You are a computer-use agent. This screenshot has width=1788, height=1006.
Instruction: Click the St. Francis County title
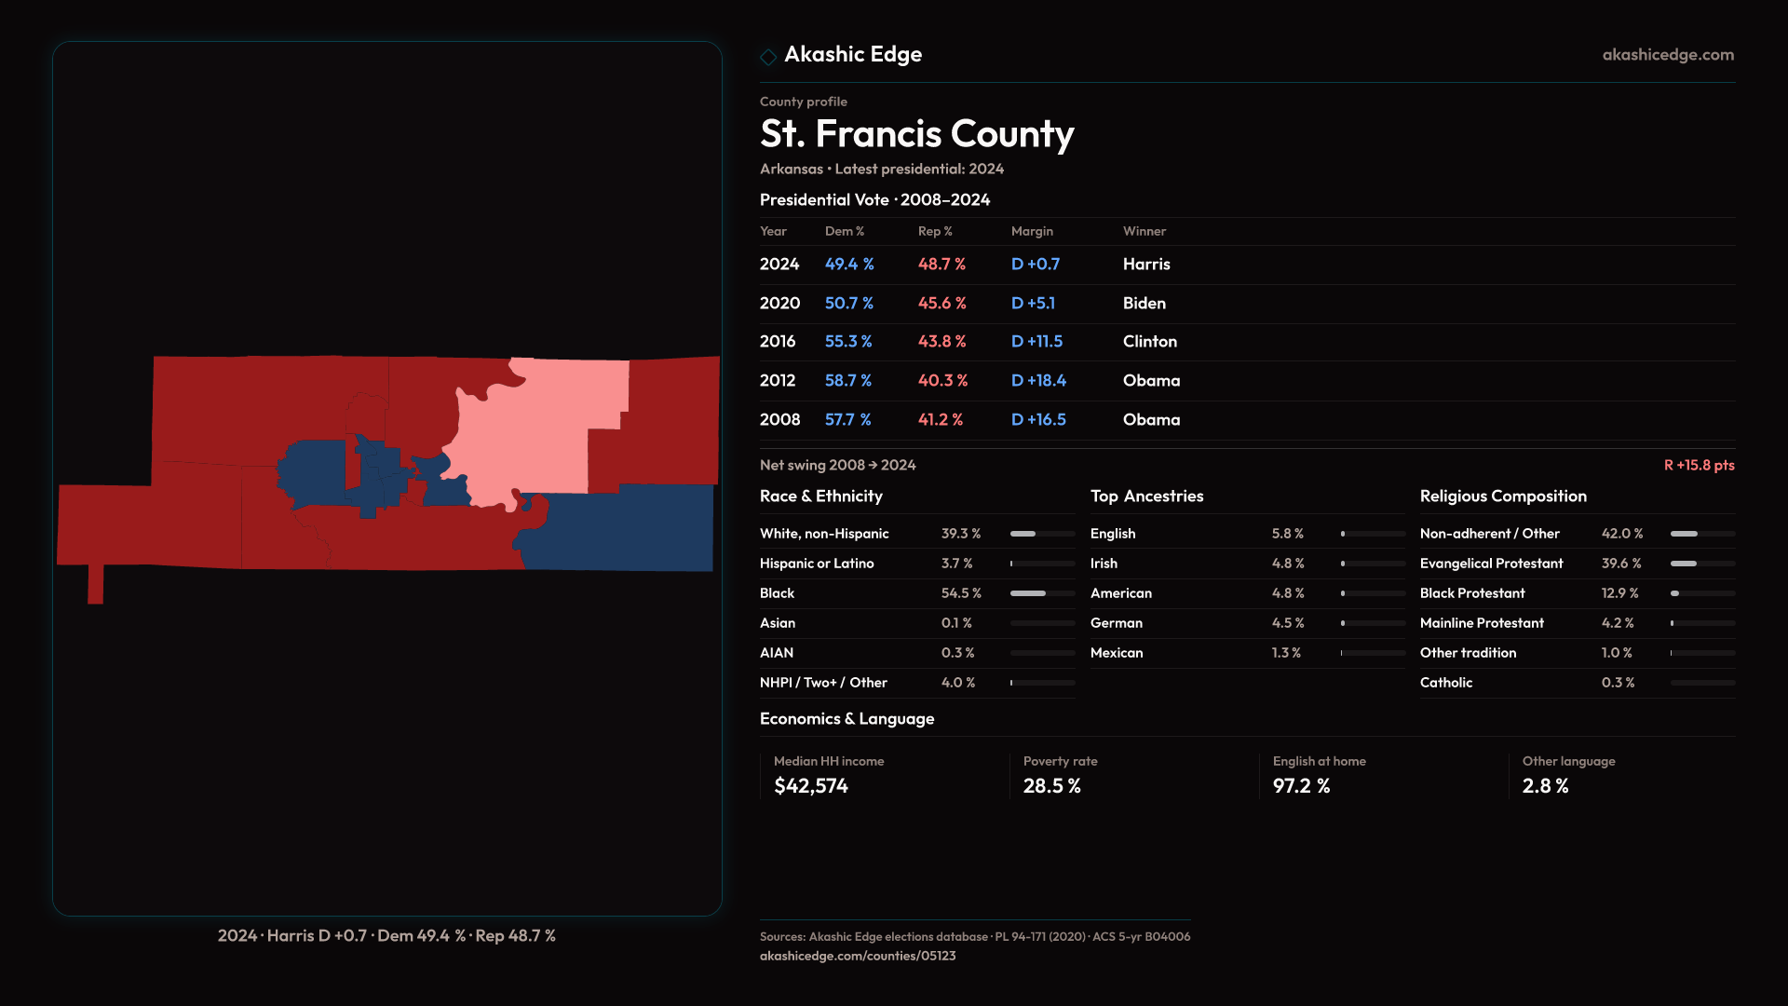point(916,134)
